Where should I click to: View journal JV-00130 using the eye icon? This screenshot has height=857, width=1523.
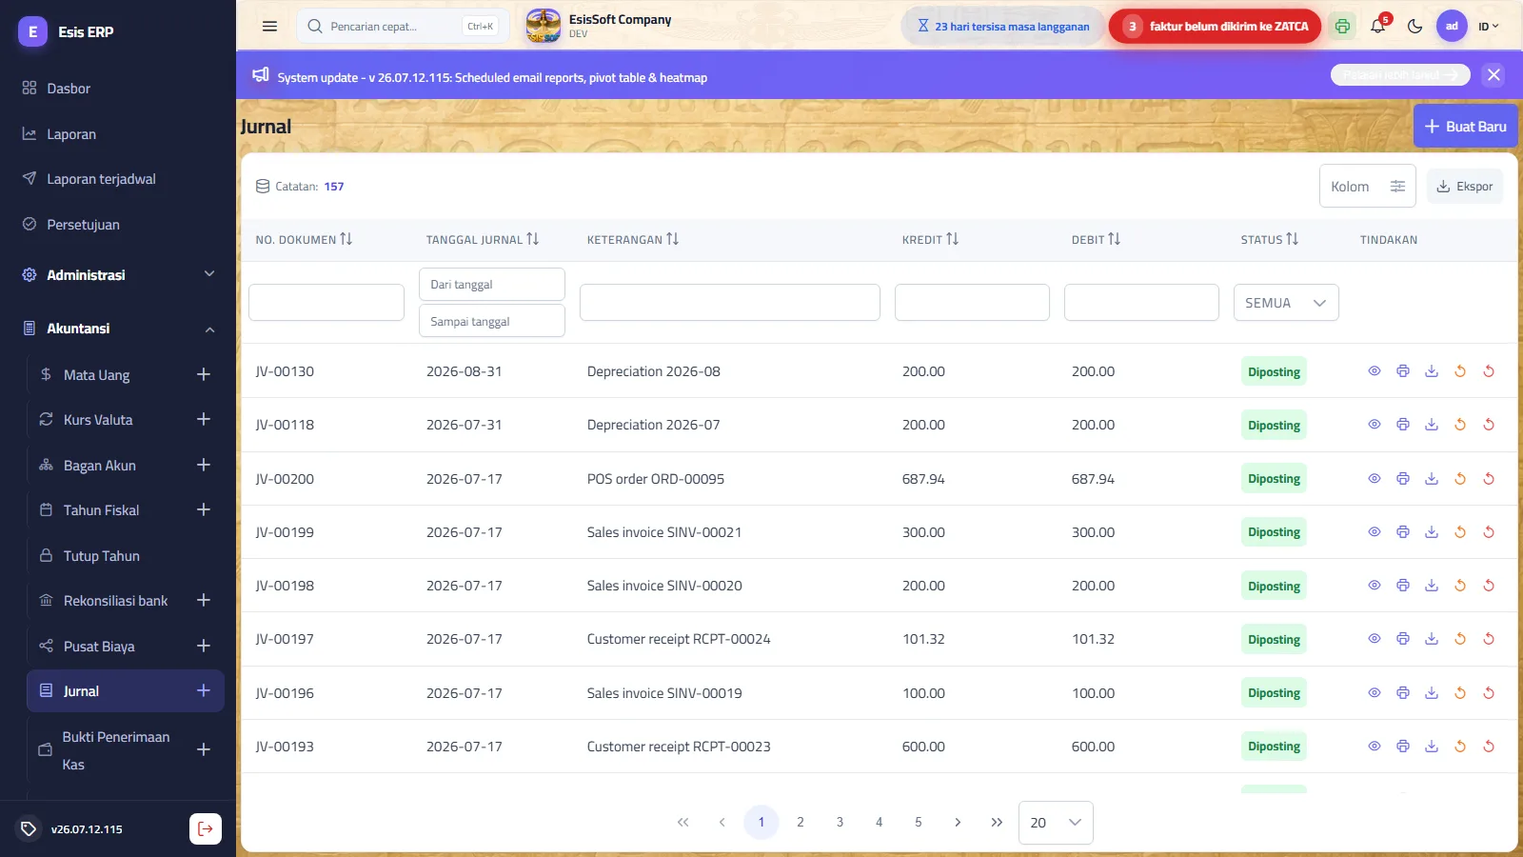coord(1375,371)
